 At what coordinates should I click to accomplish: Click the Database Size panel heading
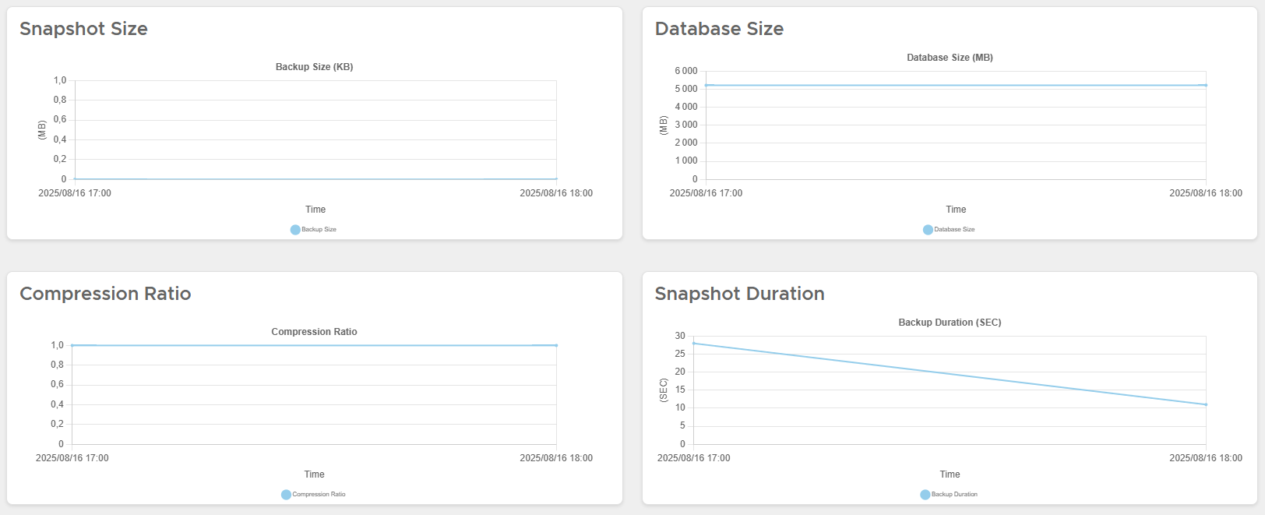[x=719, y=29]
